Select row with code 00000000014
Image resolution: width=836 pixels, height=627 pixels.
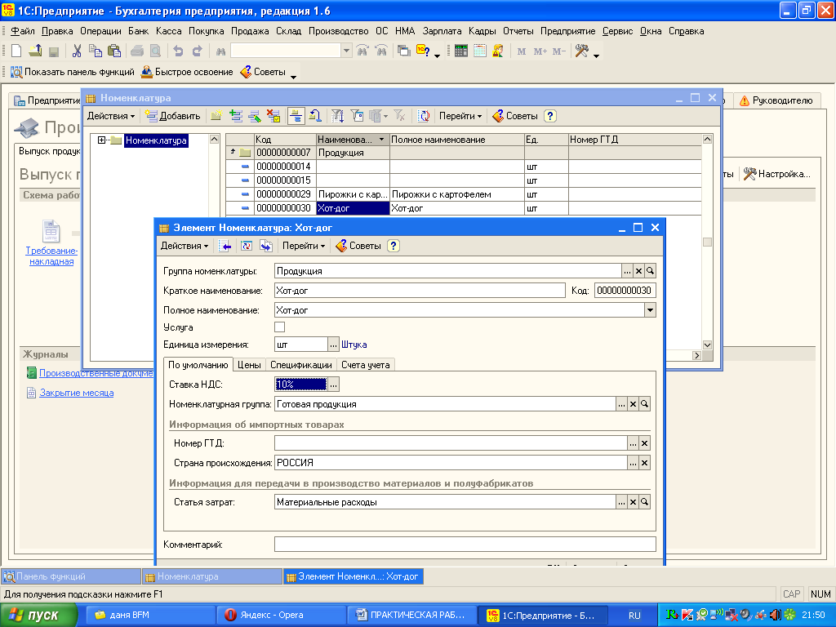coord(464,167)
